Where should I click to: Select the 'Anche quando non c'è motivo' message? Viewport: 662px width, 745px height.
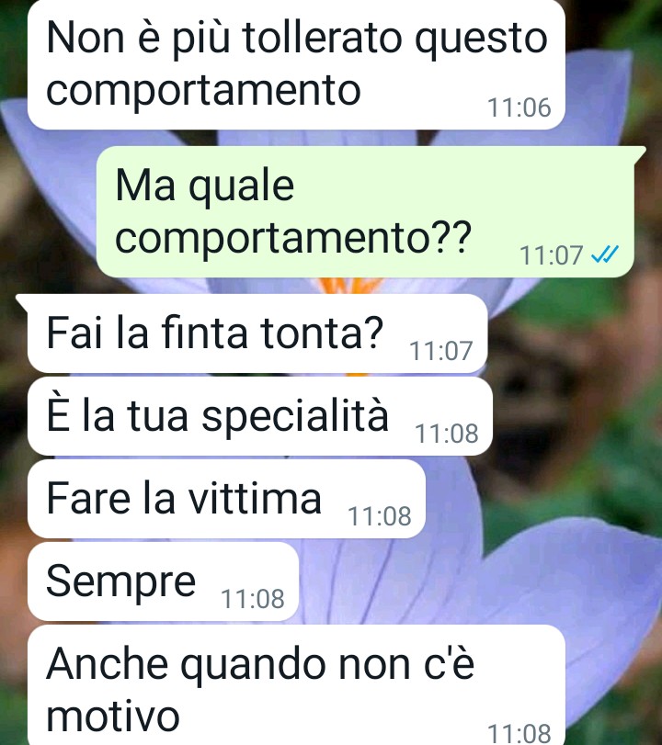(x=296, y=685)
